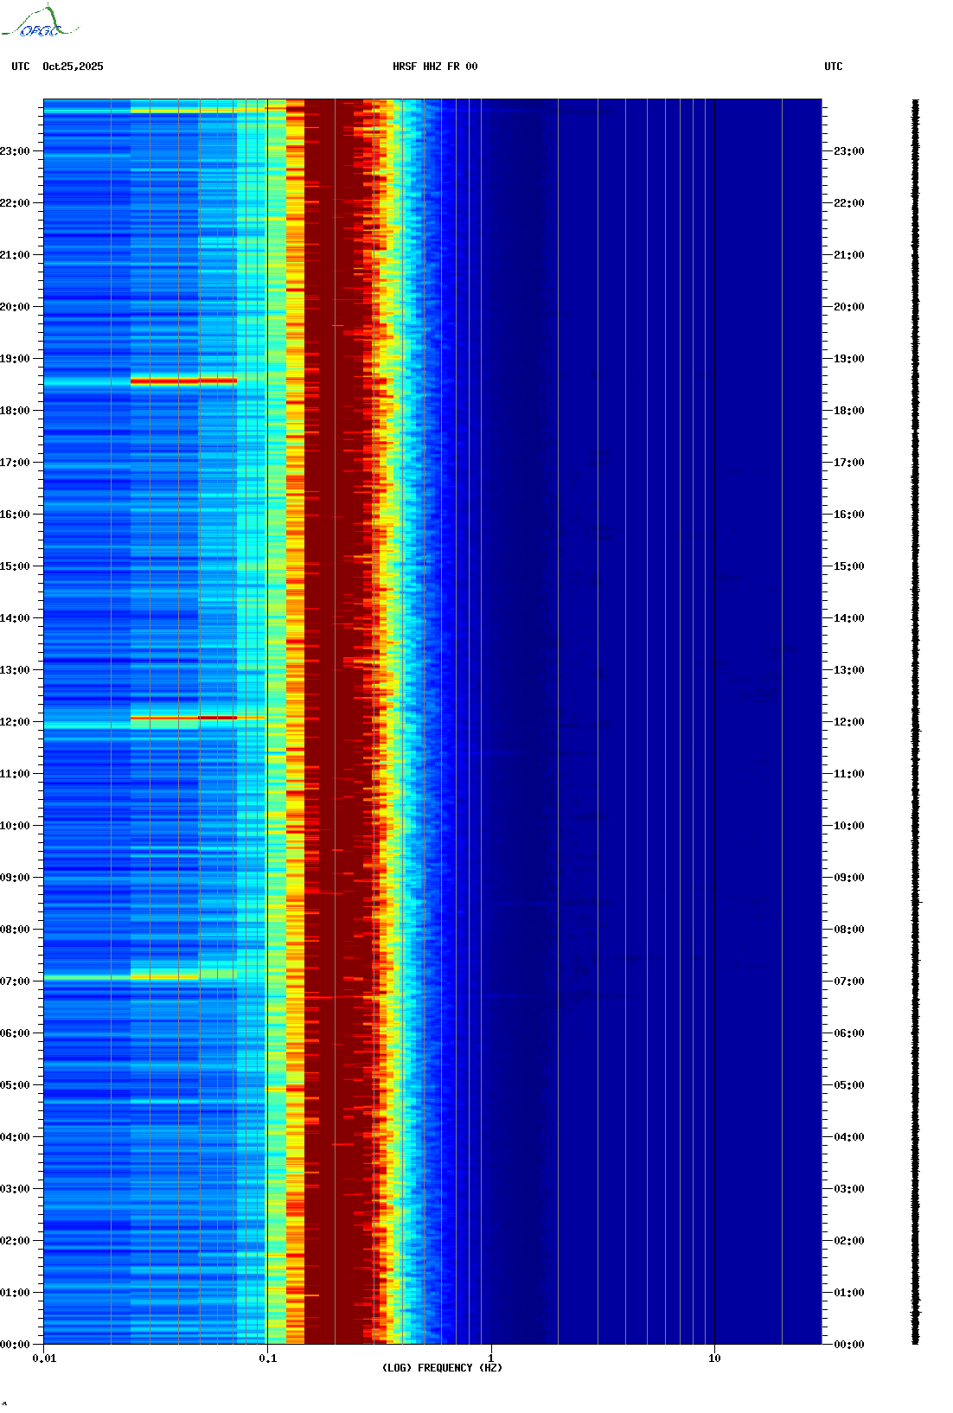Click the 14:00 label on the left axis
Screen dimensions: 953x1413
click(x=15, y=618)
